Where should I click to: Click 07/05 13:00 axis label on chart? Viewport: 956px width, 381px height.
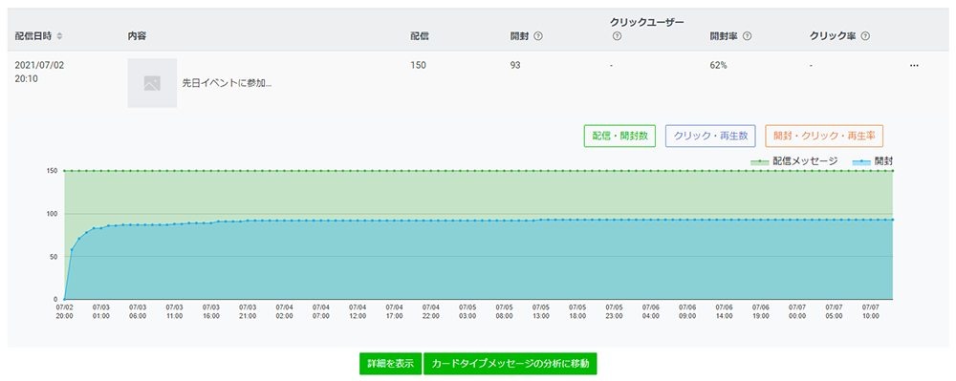coord(541,312)
